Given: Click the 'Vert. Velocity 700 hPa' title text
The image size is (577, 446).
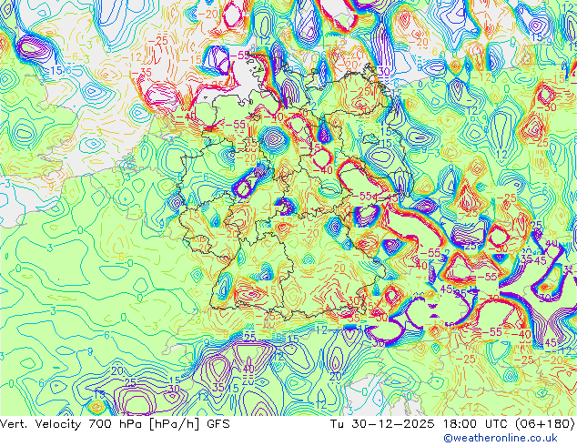Looking at the screenshot, I should point(71,424).
